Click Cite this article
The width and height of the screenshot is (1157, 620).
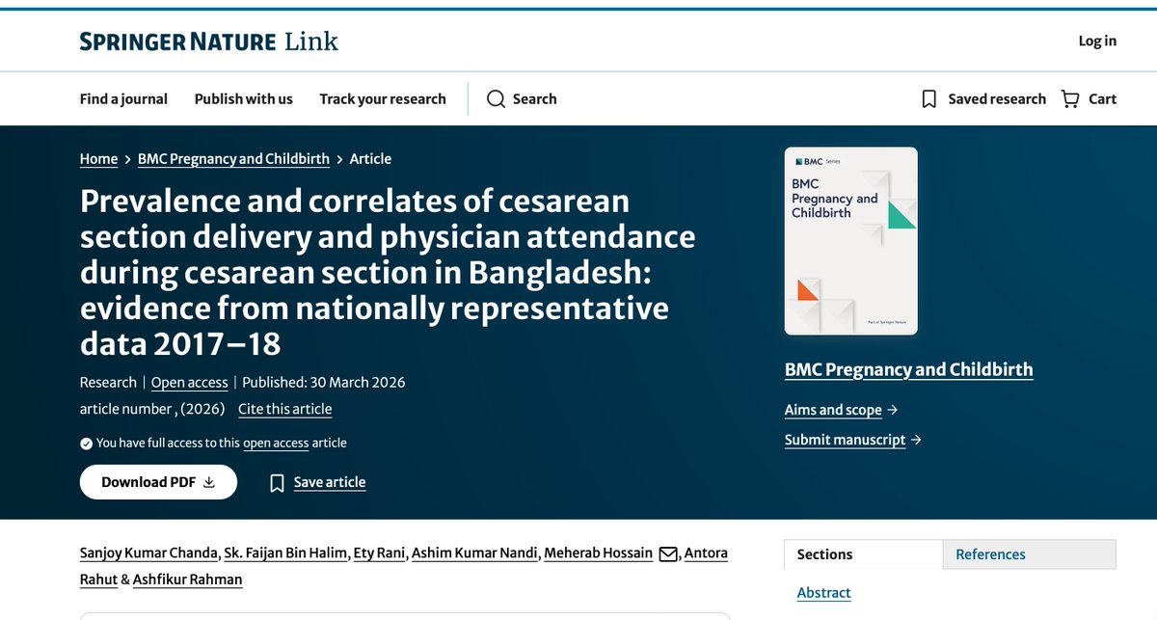[285, 409]
